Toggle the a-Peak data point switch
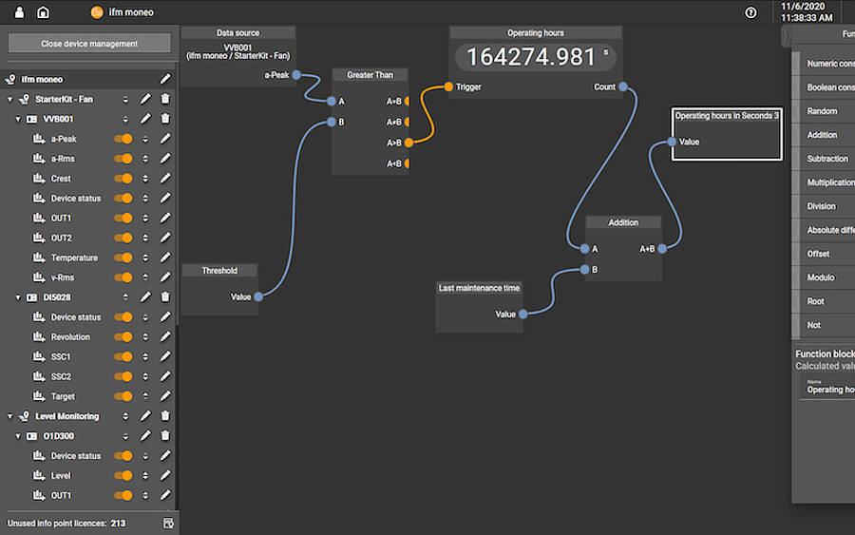Image resolution: width=855 pixels, height=535 pixels. tap(123, 139)
